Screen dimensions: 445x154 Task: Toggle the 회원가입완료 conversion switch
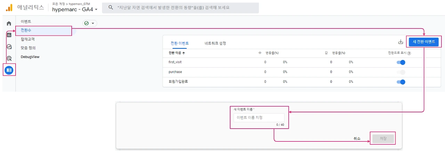point(401,82)
